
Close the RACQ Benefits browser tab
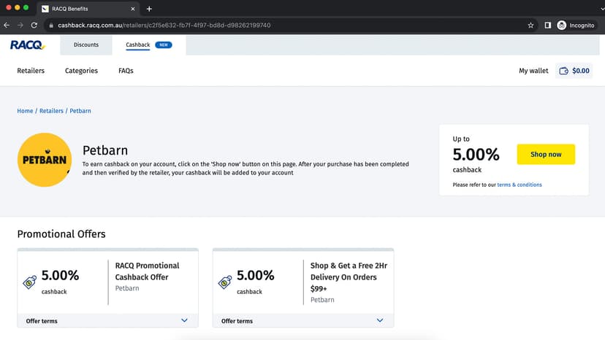pos(133,9)
